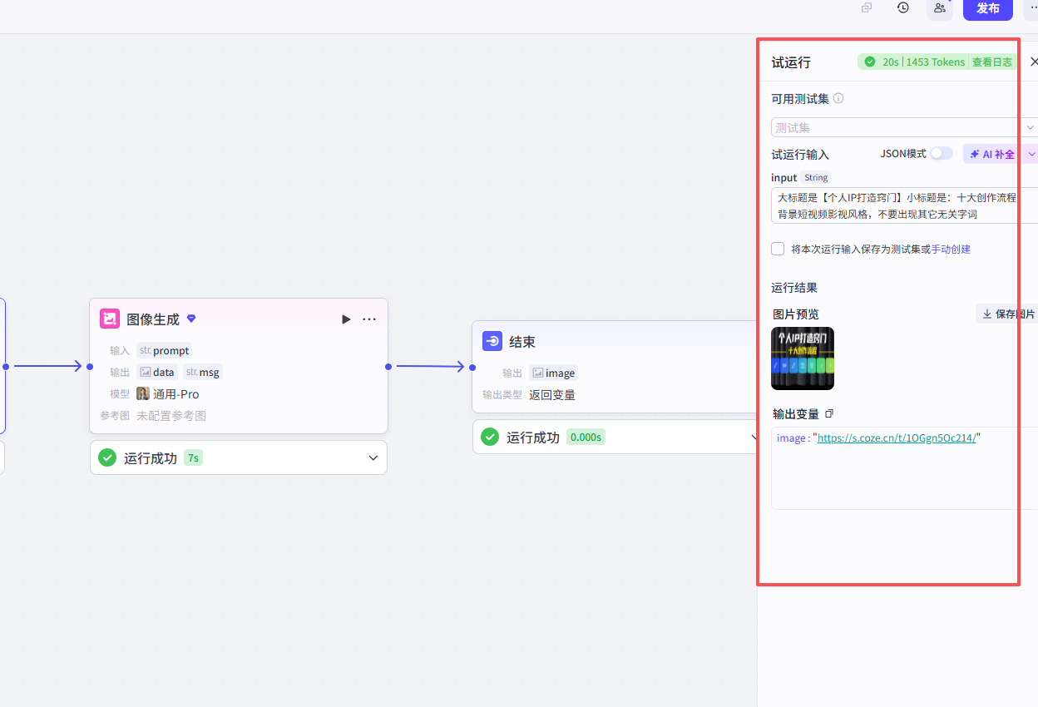Click the 发布 button
Viewport: 1038px width, 707px height.
pyautogui.click(x=988, y=8)
